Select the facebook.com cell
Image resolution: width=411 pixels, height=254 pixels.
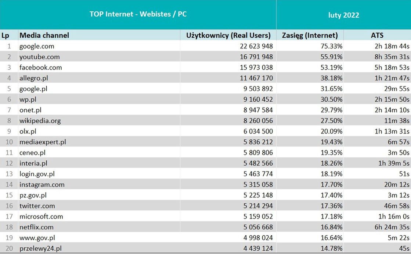40,68
